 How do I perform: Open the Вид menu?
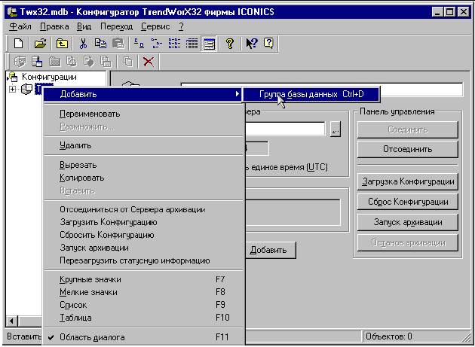point(84,26)
